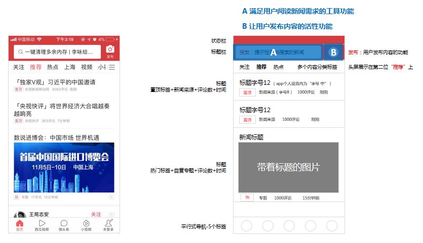Click the magnifier icon in the search bar
423x243 pixels.
(x=20, y=52)
